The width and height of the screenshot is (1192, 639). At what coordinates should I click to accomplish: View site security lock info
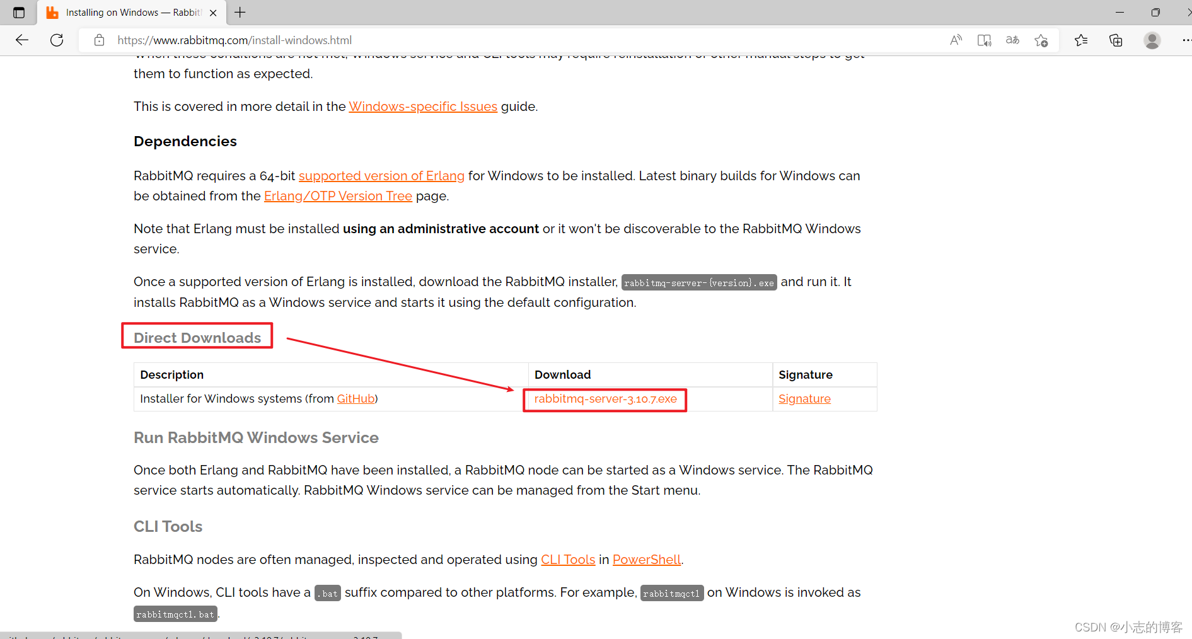tap(99, 40)
